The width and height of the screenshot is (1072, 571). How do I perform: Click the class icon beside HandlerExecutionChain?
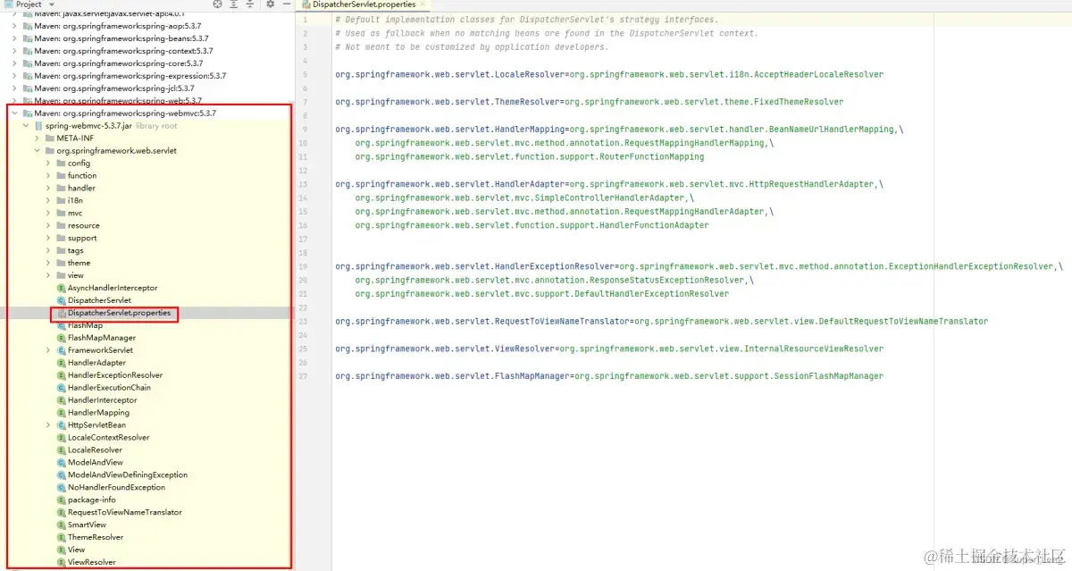61,388
